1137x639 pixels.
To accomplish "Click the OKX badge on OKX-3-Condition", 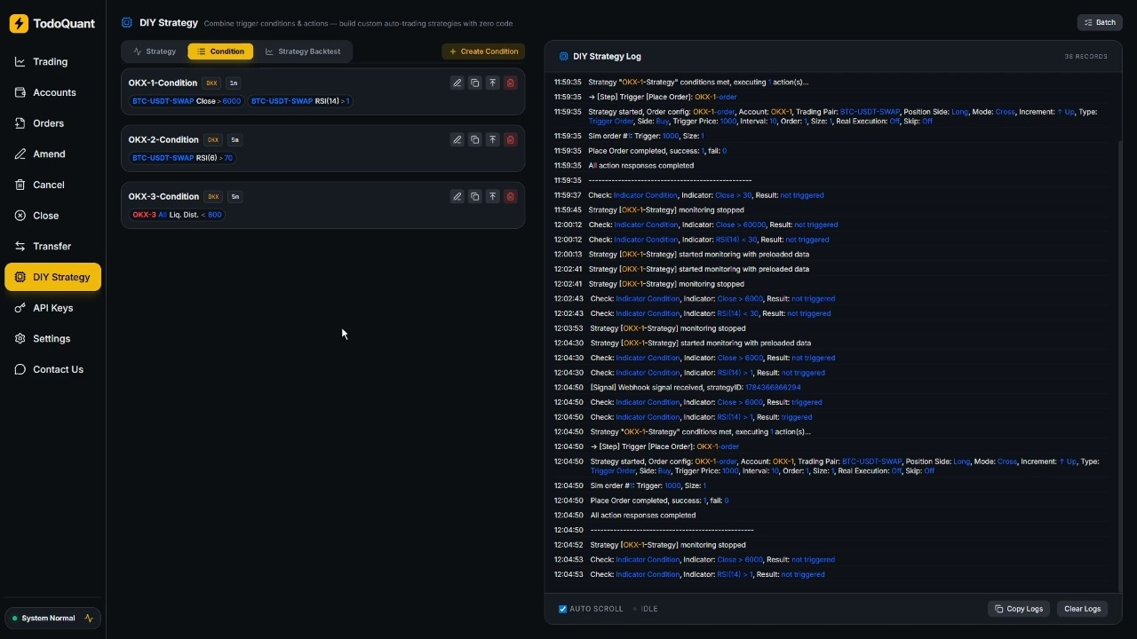I will coord(213,197).
